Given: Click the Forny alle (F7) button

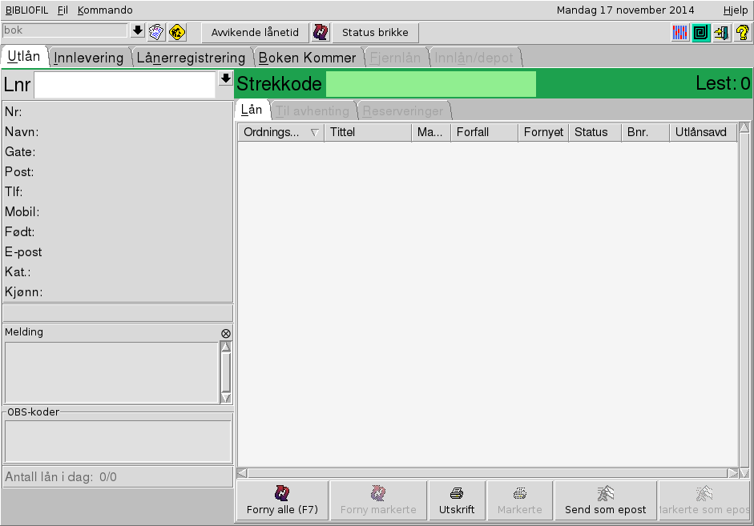Looking at the screenshot, I should [x=282, y=500].
